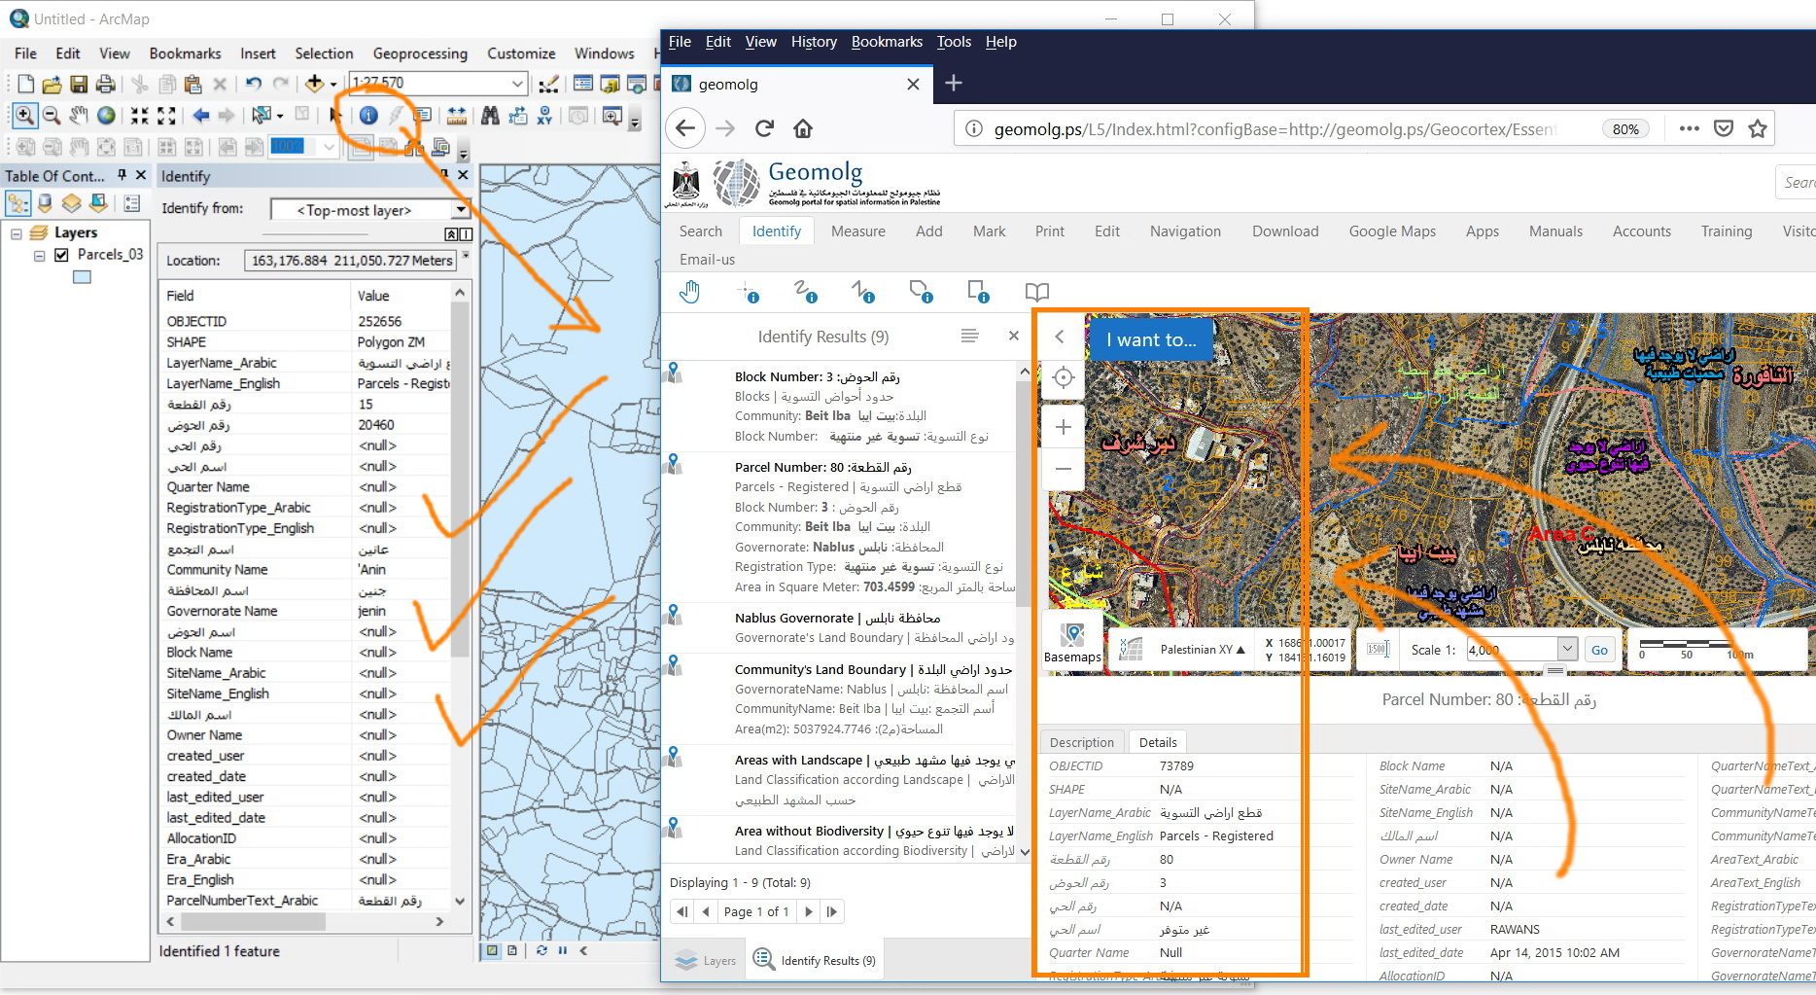The height and width of the screenshot is (995, 1816).
Task: Click the browser address bar
Action: coord(1274,129)
